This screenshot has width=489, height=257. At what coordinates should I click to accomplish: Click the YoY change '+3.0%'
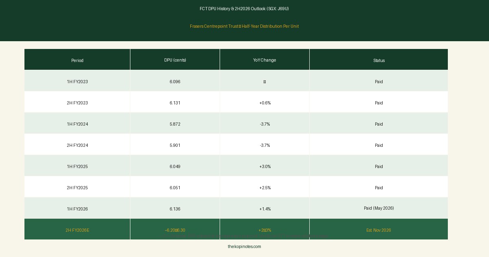point(265,166)
